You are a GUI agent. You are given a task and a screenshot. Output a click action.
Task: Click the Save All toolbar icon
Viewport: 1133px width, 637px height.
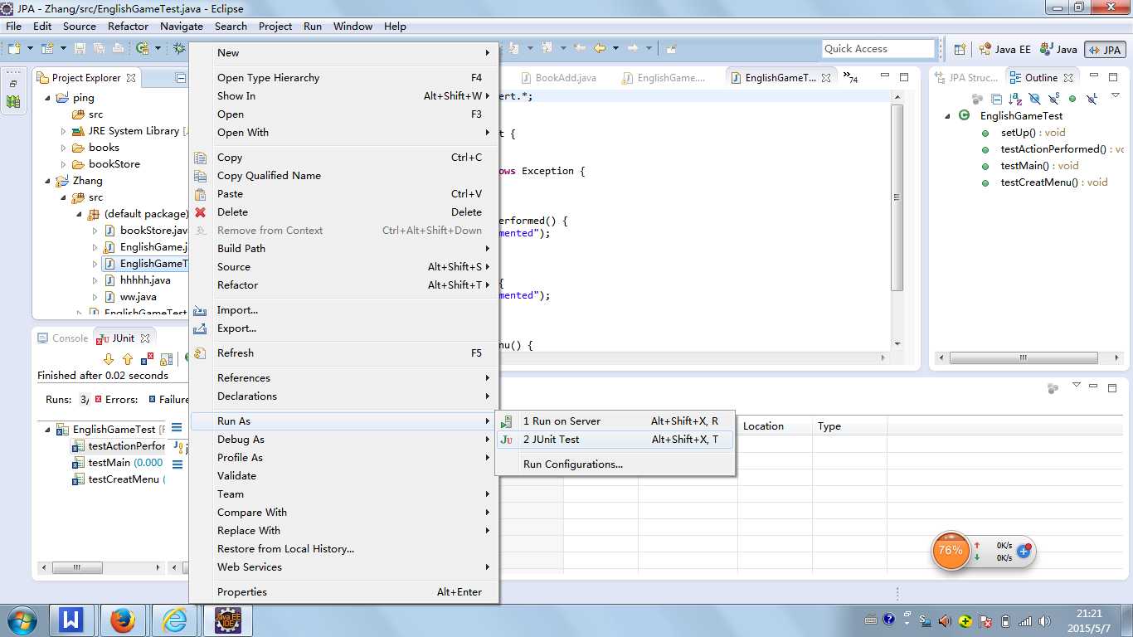(98, 49)
